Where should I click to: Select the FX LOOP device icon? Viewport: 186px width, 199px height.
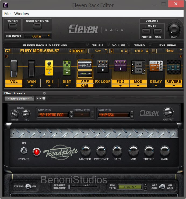[103, 66]
